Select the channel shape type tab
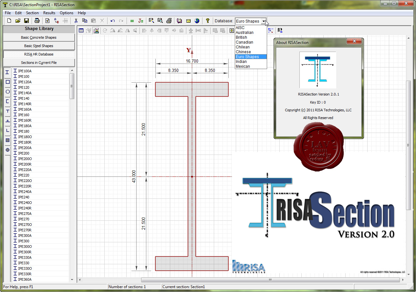 [x=8, y=101]
